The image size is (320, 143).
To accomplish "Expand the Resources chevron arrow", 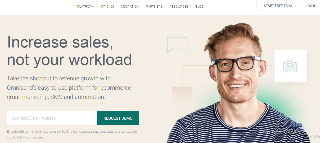I will [191, 6].
